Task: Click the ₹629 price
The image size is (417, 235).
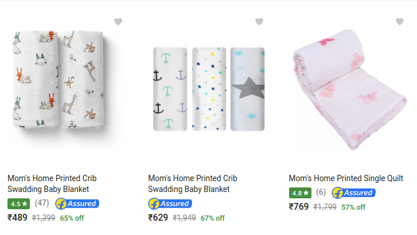Action: (x=158, y=218)
